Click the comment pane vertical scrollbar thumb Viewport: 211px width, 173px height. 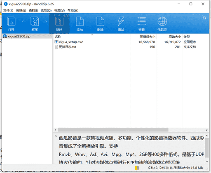(x=207, y=148)
